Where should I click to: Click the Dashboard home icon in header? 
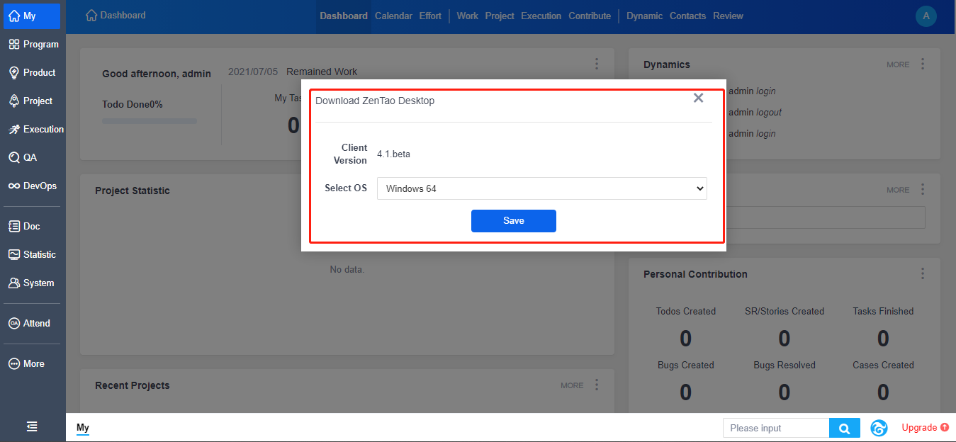click(x=91, y=15)
